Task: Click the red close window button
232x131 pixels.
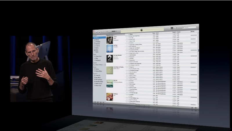Action: point(93,31)
